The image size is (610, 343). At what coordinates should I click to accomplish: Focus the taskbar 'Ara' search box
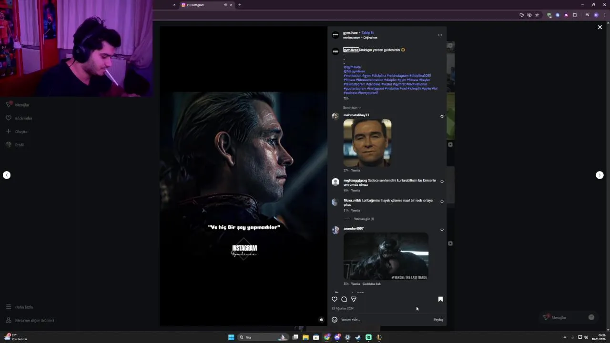pyautogui.click(x=264, y=337)
